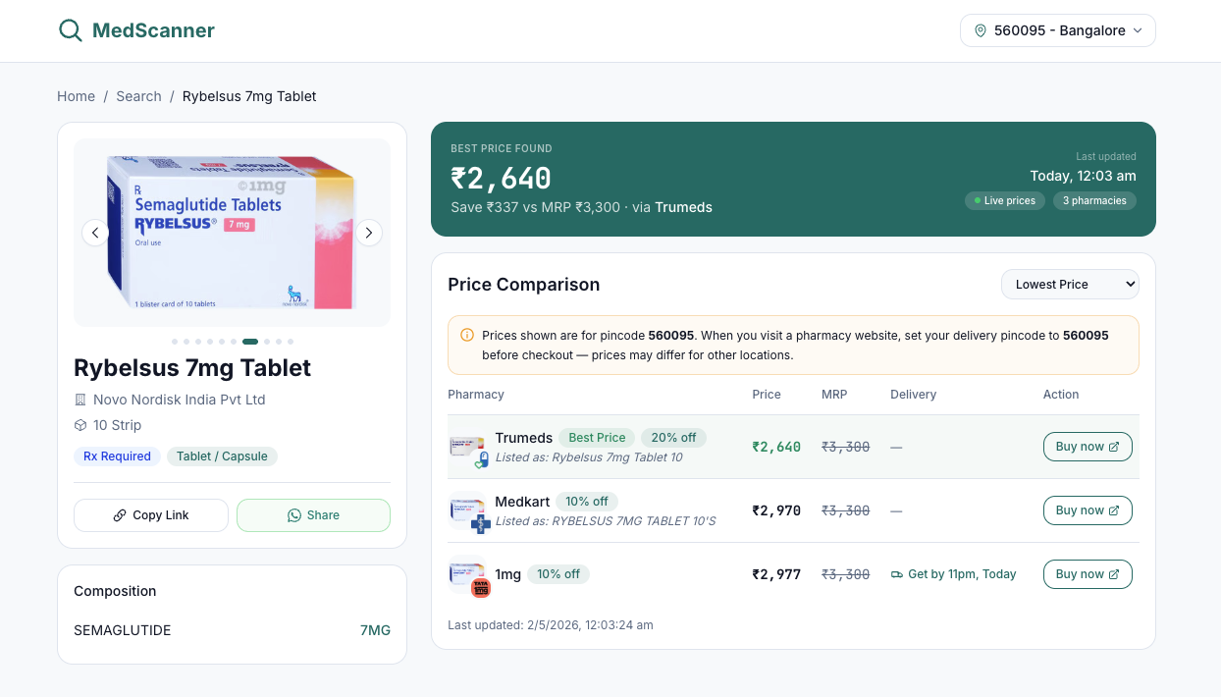Click the Rybelsus product box image
The image size is (1221, 697).
[x=232, y=233]
